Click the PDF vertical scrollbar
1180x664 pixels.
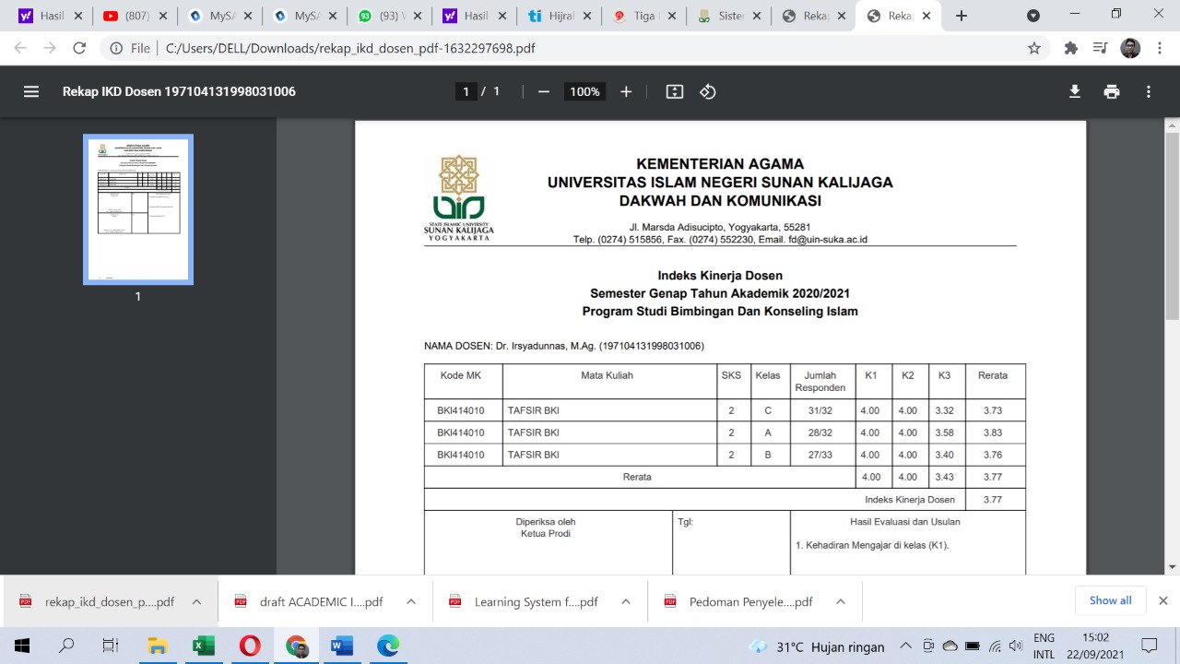[1172, 226]
